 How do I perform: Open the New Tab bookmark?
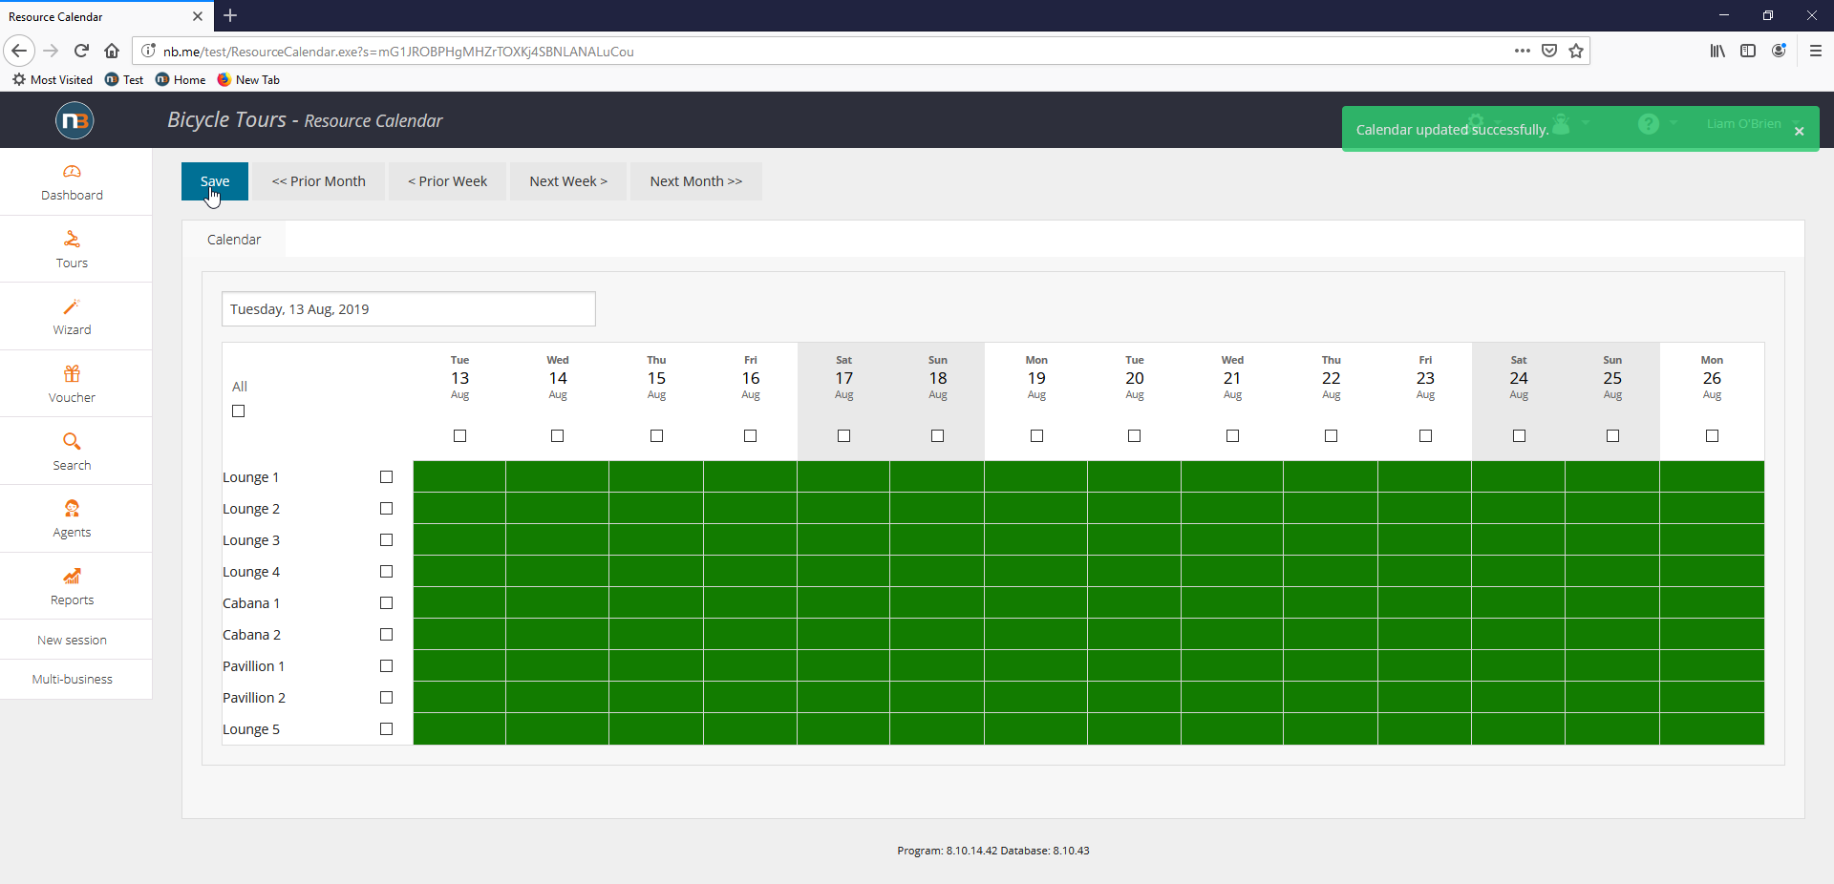[248, 80]
